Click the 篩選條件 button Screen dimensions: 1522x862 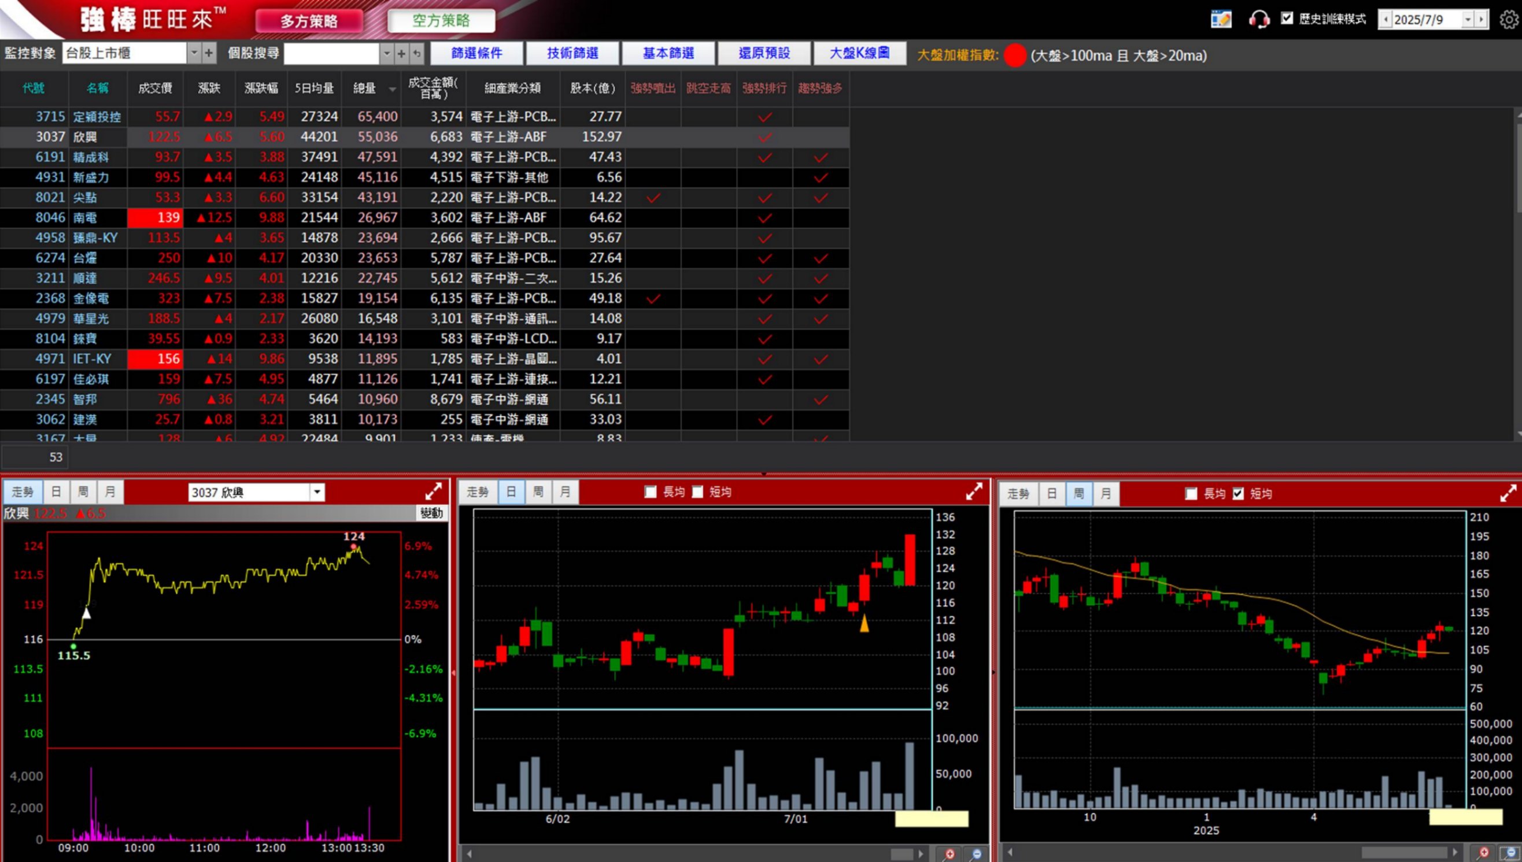pyautogui.click(x=476, y=53)
